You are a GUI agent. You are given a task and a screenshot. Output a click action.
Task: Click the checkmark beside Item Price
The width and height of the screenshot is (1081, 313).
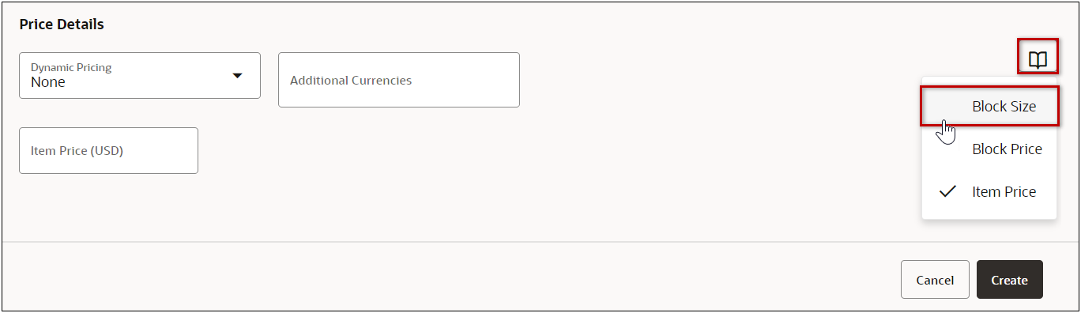point(947,191)
